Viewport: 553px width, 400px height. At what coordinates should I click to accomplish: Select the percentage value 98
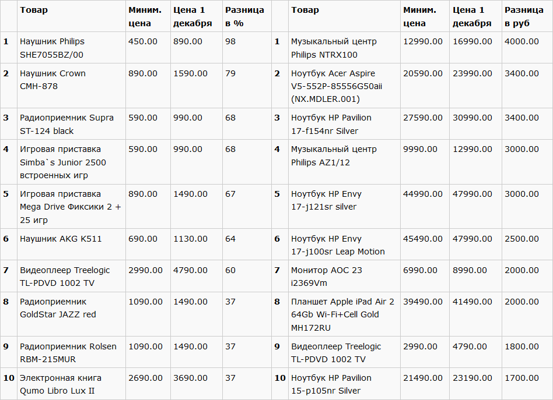(x=230, y=41)
